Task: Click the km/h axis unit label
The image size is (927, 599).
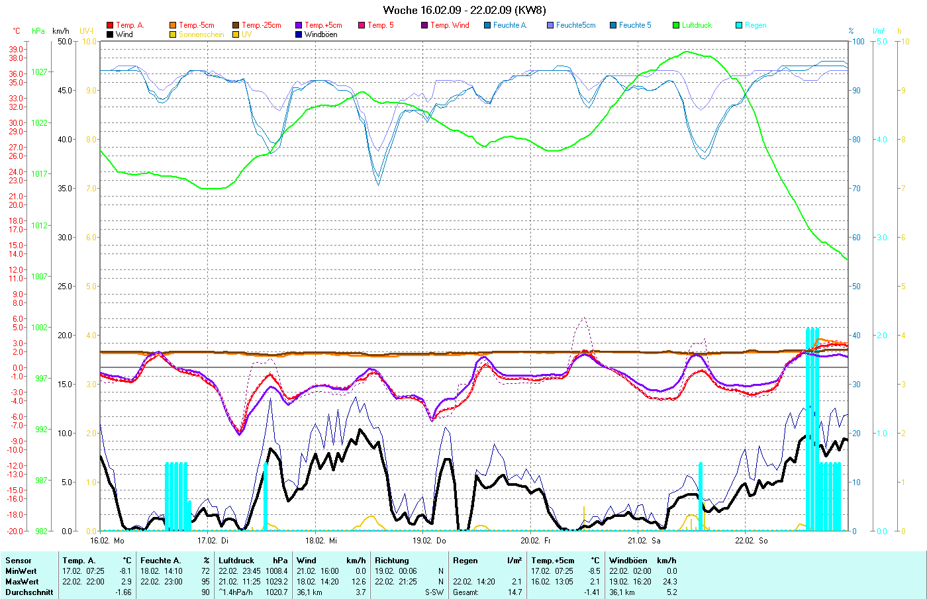Action: coord(60,31)
